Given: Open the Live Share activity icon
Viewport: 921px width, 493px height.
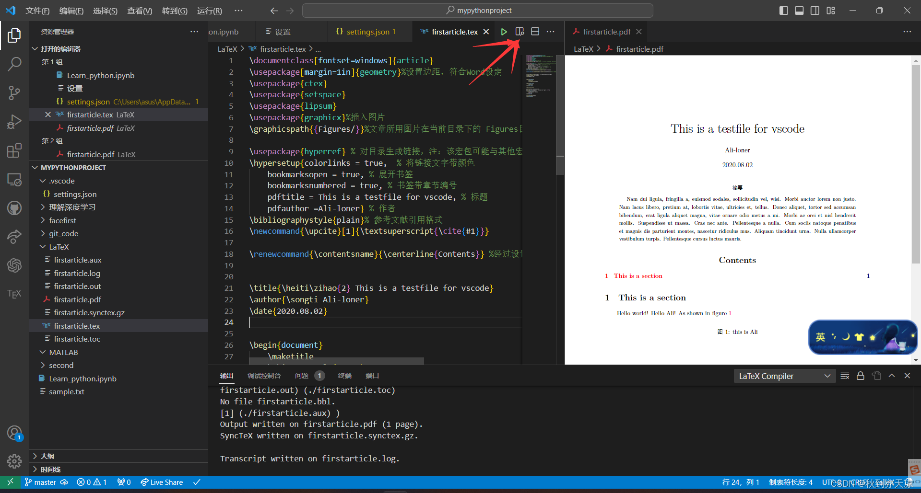Looking at the screenshot, I should click(14, 236).
